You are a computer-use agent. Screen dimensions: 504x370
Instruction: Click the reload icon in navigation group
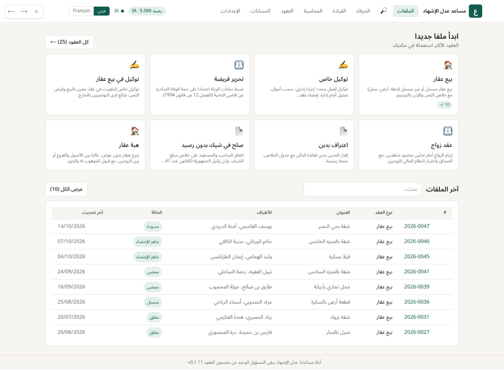point(37,11)
